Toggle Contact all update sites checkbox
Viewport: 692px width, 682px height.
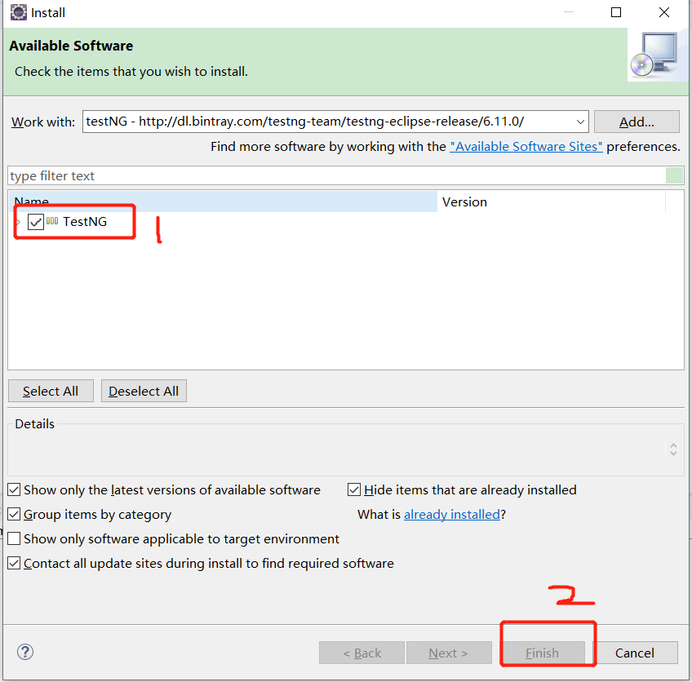14,563
